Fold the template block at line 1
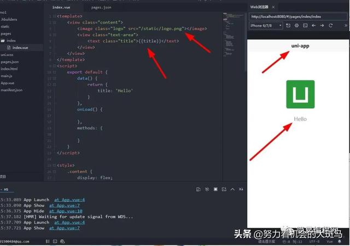350x246 pixels. pyautogui.click(x=54, y=16)
